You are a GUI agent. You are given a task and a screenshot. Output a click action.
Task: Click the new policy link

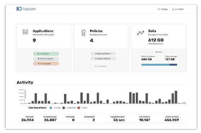[101, 66]
